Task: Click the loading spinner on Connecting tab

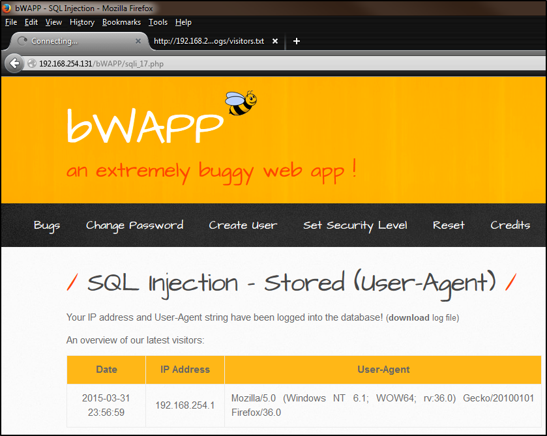Action: tap(22, 41)
